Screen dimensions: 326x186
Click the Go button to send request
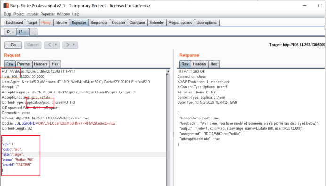click(x=13, y=45)
